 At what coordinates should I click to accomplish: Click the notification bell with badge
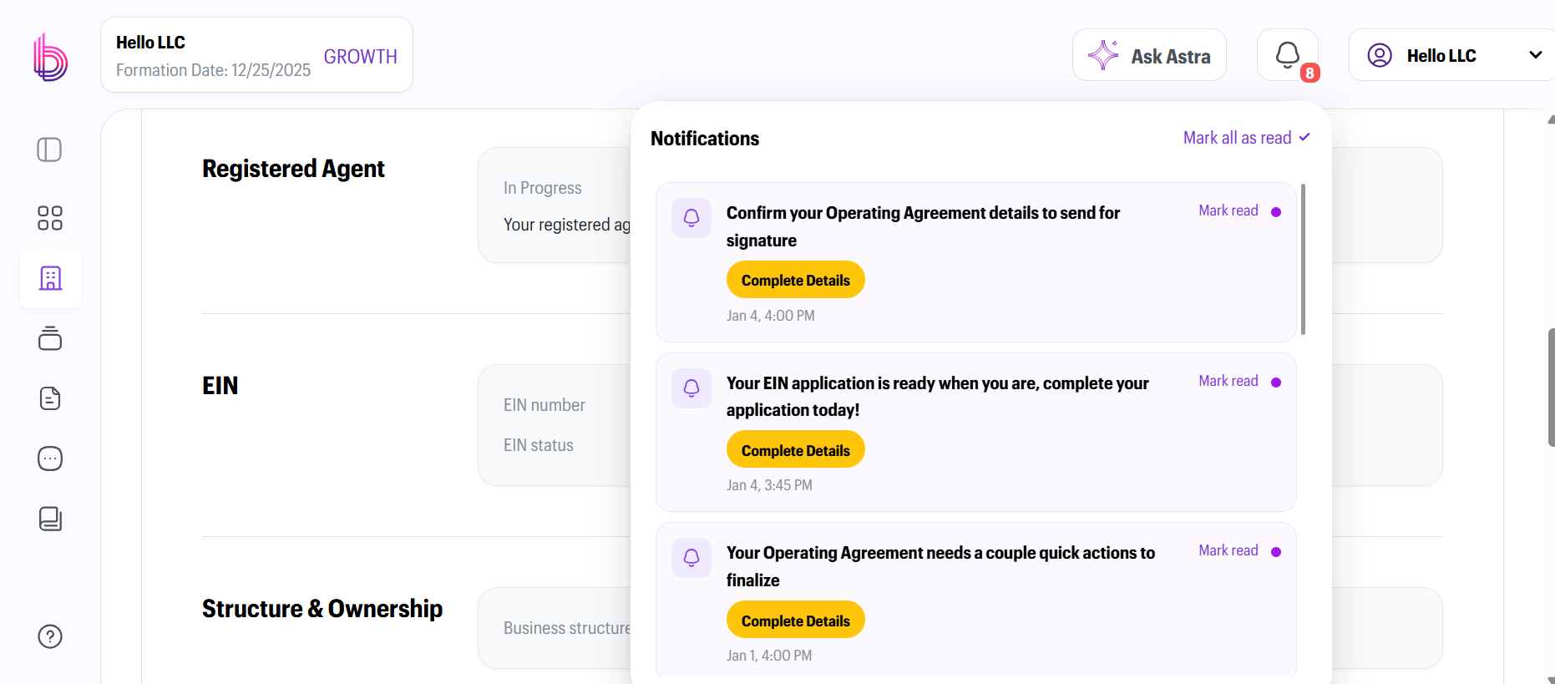[x=1287, y=55]
